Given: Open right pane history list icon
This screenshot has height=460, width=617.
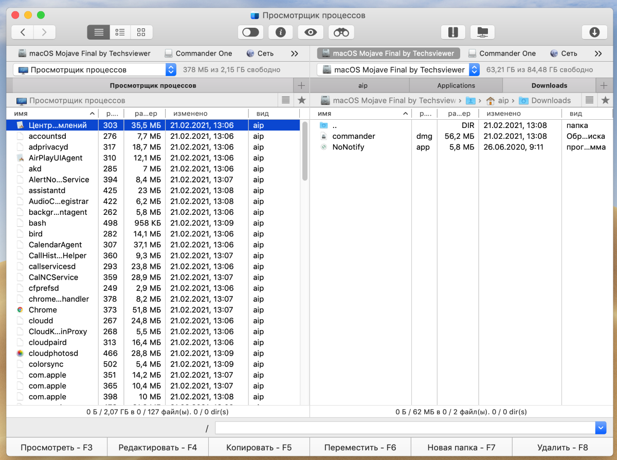Looking at the screenshot, I should click(590, 100).
